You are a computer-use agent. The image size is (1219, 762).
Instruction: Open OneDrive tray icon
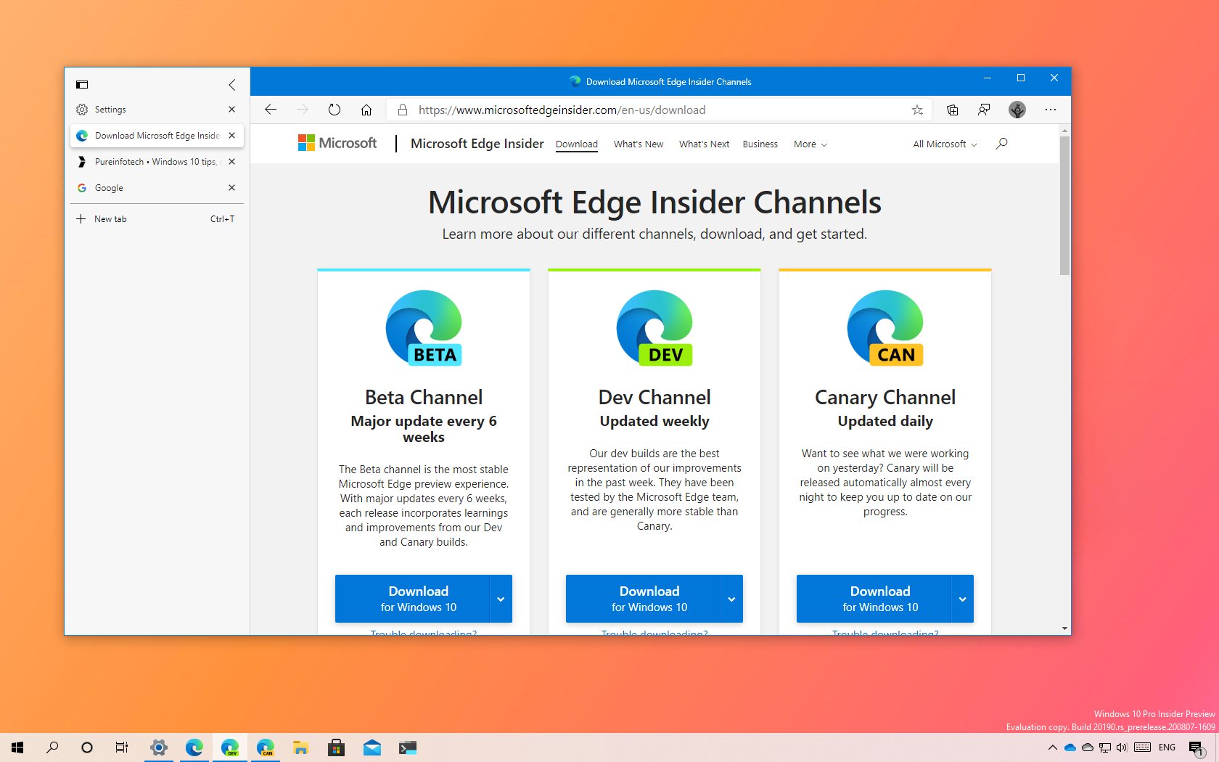1070,747
